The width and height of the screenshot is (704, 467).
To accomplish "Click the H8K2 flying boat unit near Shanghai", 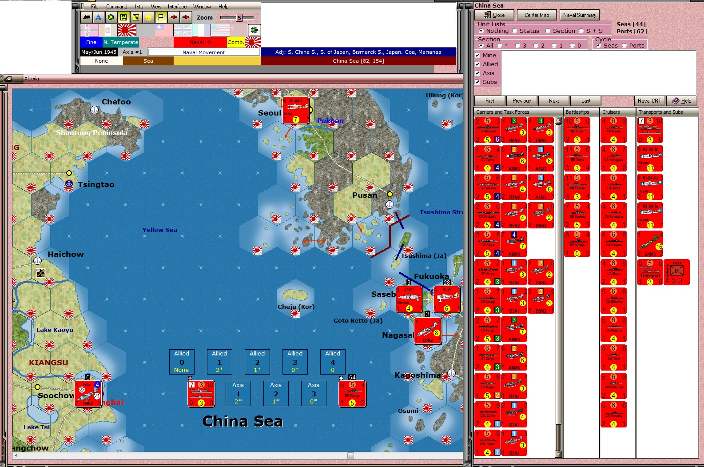I will (88, 394).
